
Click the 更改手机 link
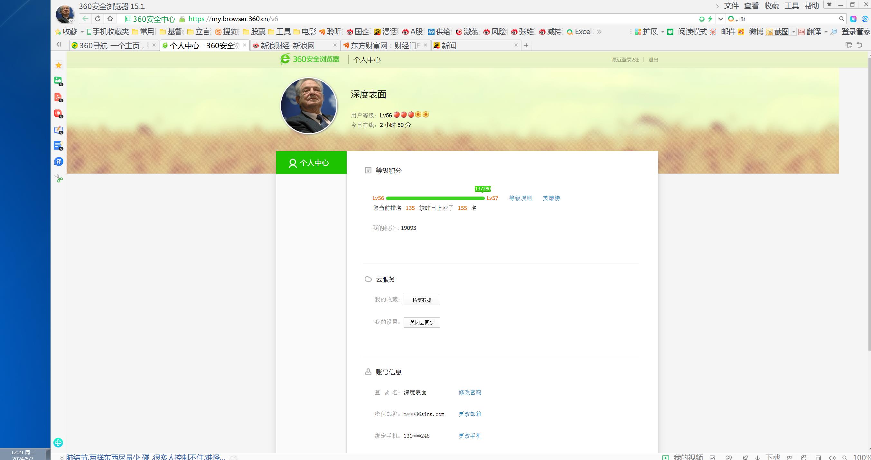(470, 436)
